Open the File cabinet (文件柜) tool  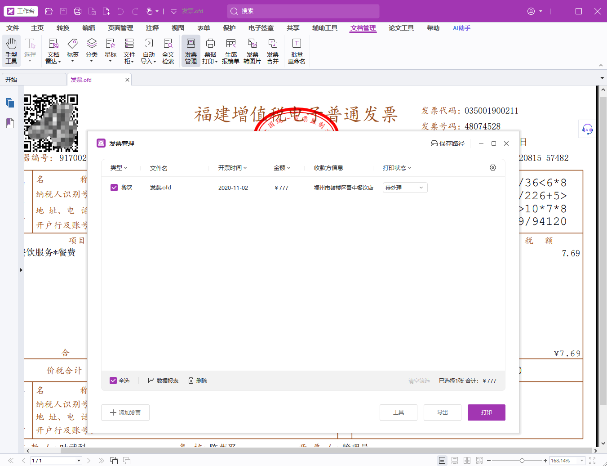[129, 51]
